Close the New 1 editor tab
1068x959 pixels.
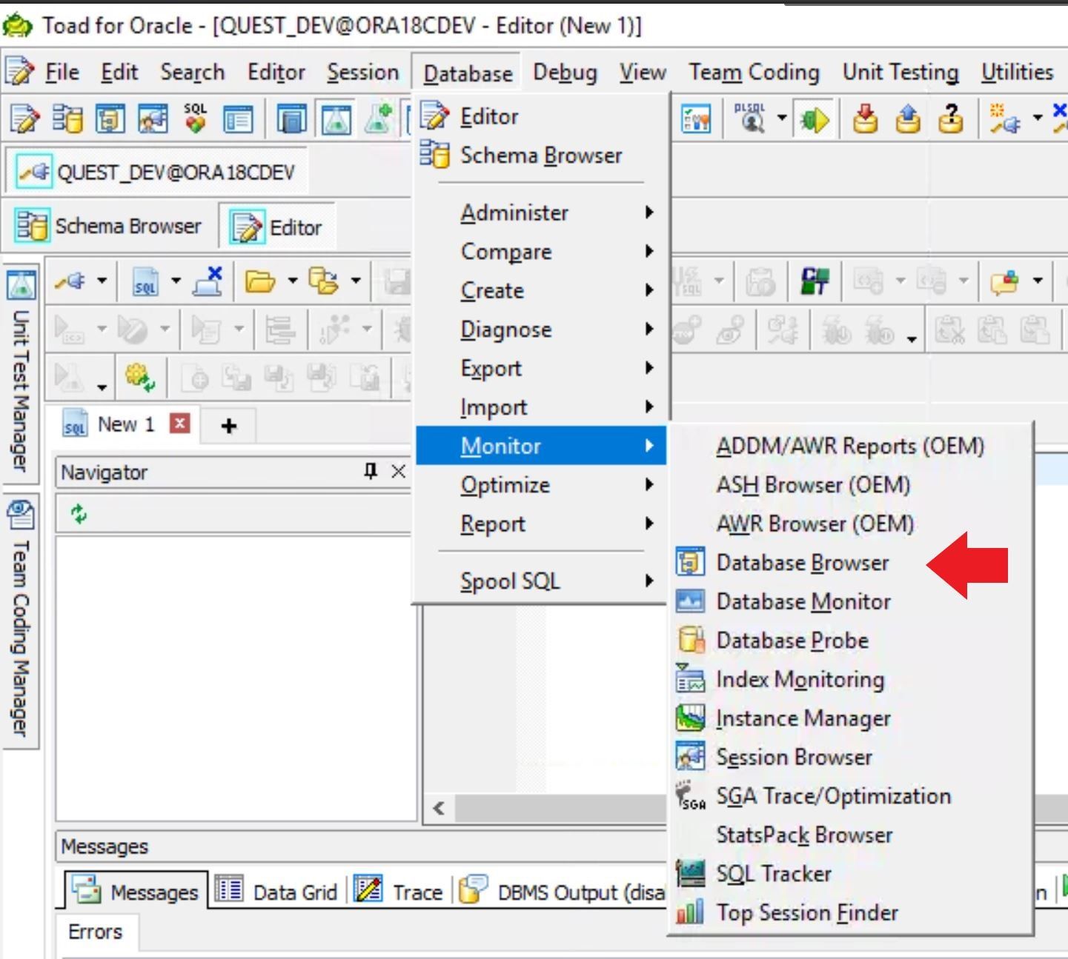click(179, 424)
